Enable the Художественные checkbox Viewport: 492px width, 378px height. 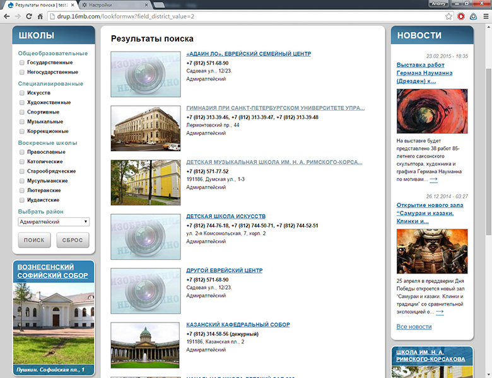(x=21, y=103)
